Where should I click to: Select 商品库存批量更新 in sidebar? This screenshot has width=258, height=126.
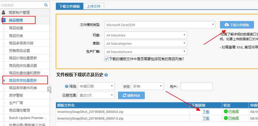[x=23, y=80]
